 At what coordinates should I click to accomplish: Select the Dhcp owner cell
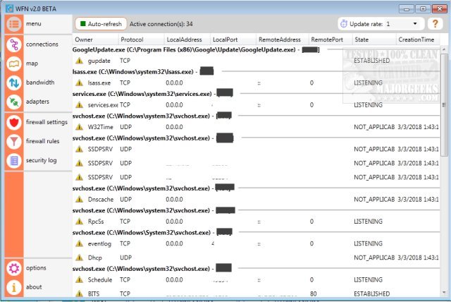[95, 258]
